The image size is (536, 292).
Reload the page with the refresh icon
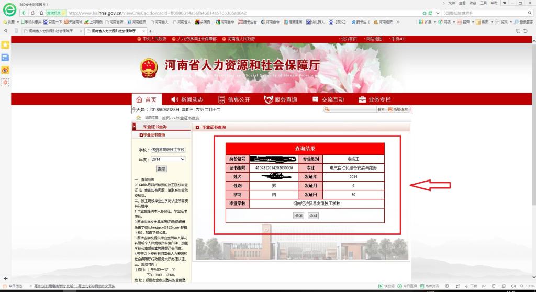click(32, 13)
